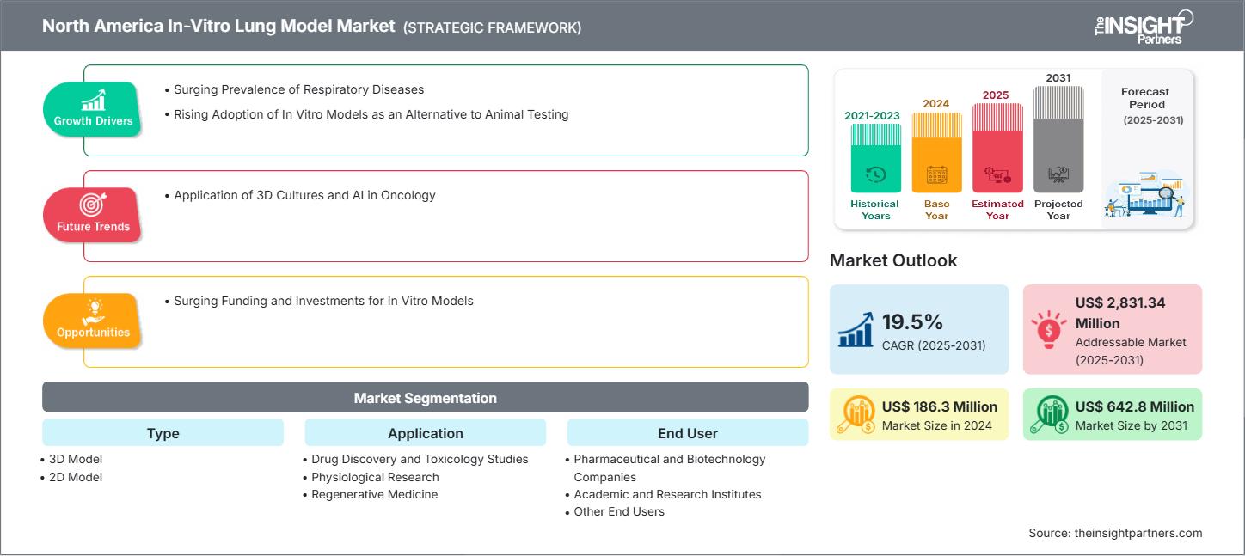Viewport: 1245px width, 556px height.
Task: Click the Historical Years clock icon
Action: [x=875, y=174]
